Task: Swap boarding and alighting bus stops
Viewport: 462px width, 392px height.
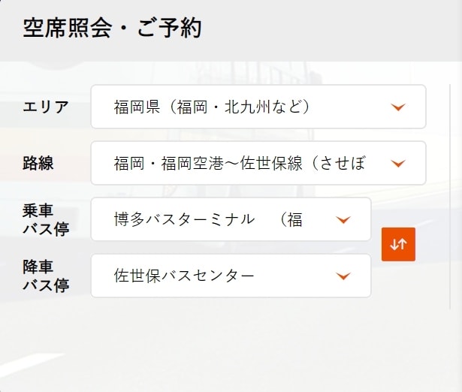Action: (x=398, y=244)
